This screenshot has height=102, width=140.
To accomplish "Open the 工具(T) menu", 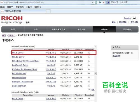I will point(29,7).
